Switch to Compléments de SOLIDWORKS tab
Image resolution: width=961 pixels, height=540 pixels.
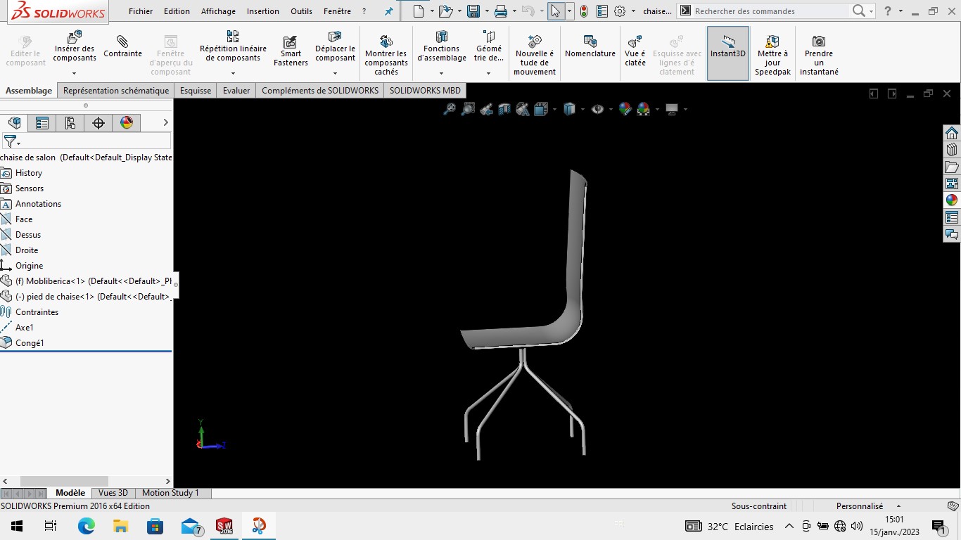(x=320, y=91)
